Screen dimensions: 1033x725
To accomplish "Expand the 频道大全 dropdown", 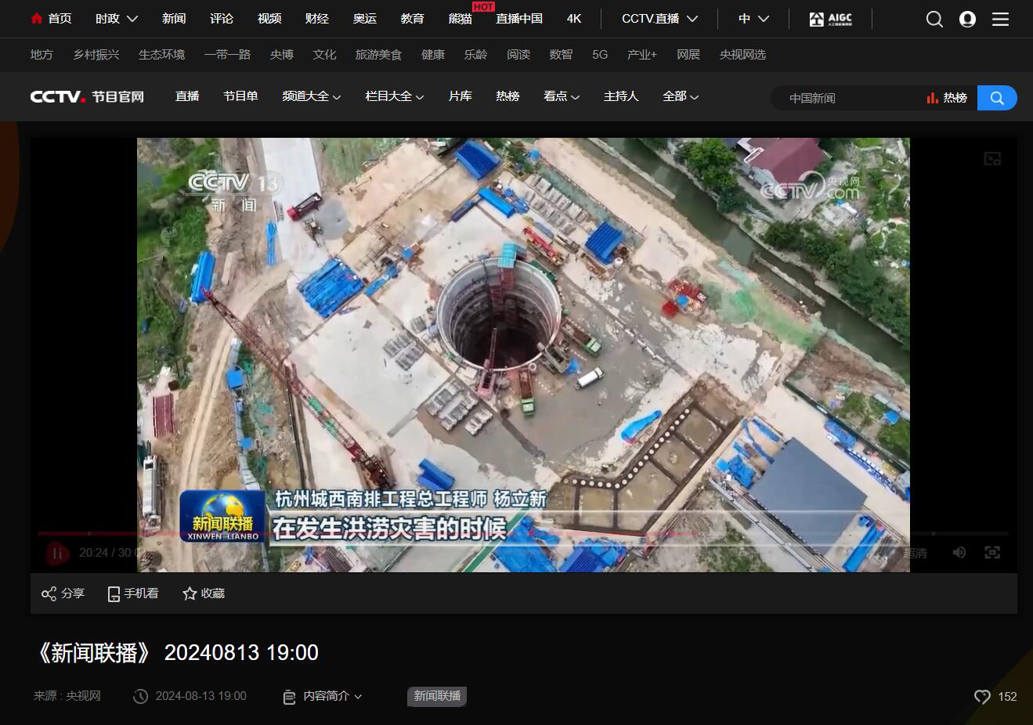I will click(311, 96).
